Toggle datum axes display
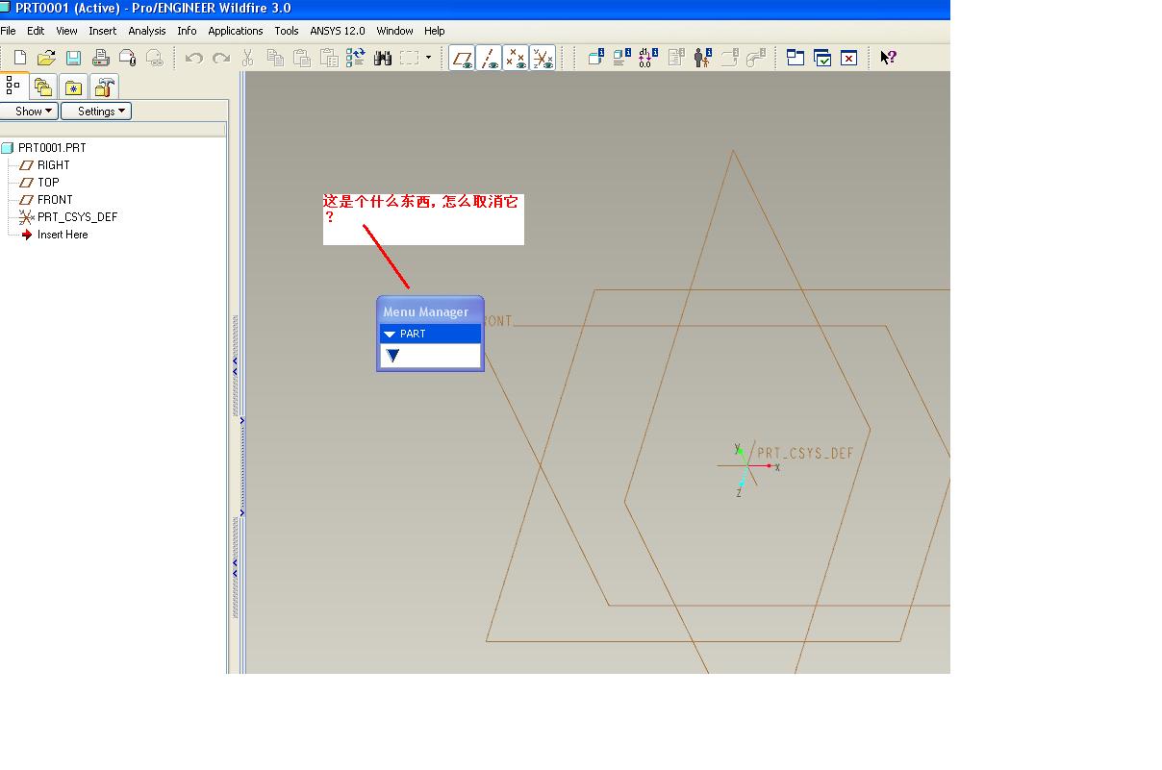The width and height of the screenshot is (1162, 770). pos(489,59)
